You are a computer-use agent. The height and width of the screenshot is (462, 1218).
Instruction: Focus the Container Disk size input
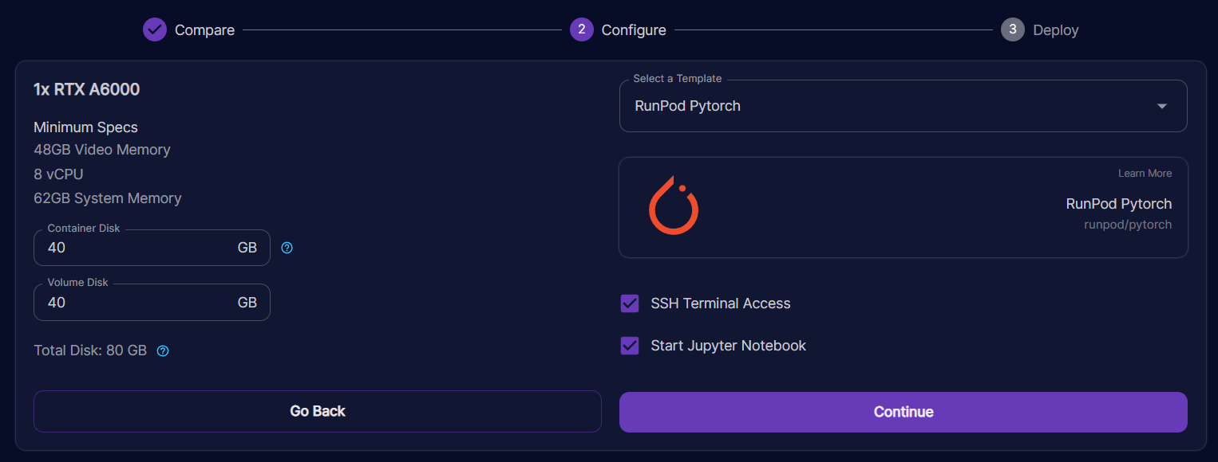(136, 248)
